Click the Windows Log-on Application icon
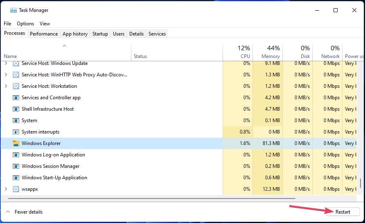365x223 pixels. (16, 155)
